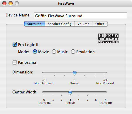Open the Speaker Config tab
The height and width of the screenshot is (114, 132).
coord(60,24)
